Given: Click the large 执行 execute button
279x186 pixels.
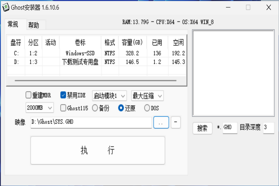Looking at the screenshot, I should 98,150.
